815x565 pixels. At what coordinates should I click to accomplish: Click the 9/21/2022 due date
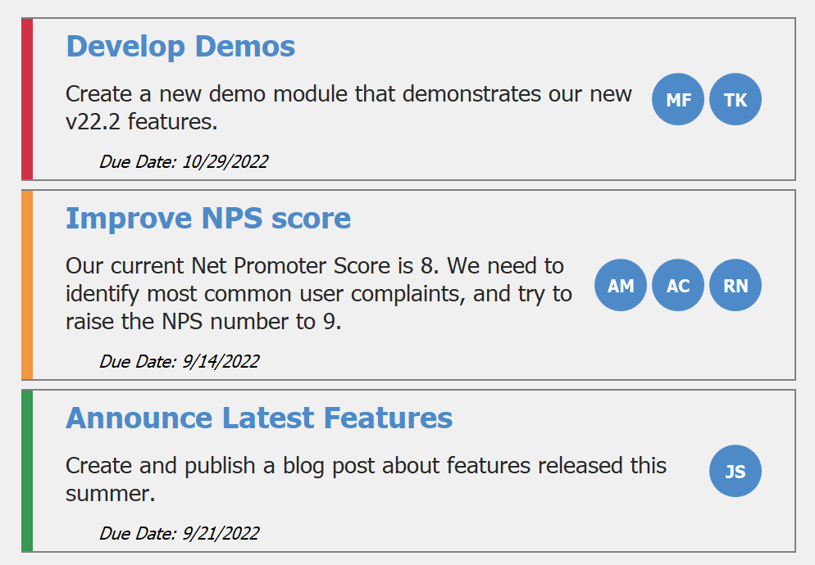[x=179, y=534]
